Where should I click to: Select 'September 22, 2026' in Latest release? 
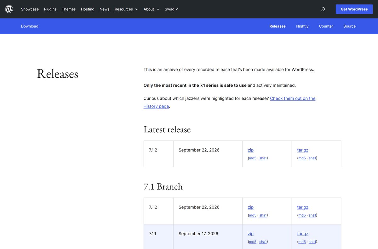(199, 150)
